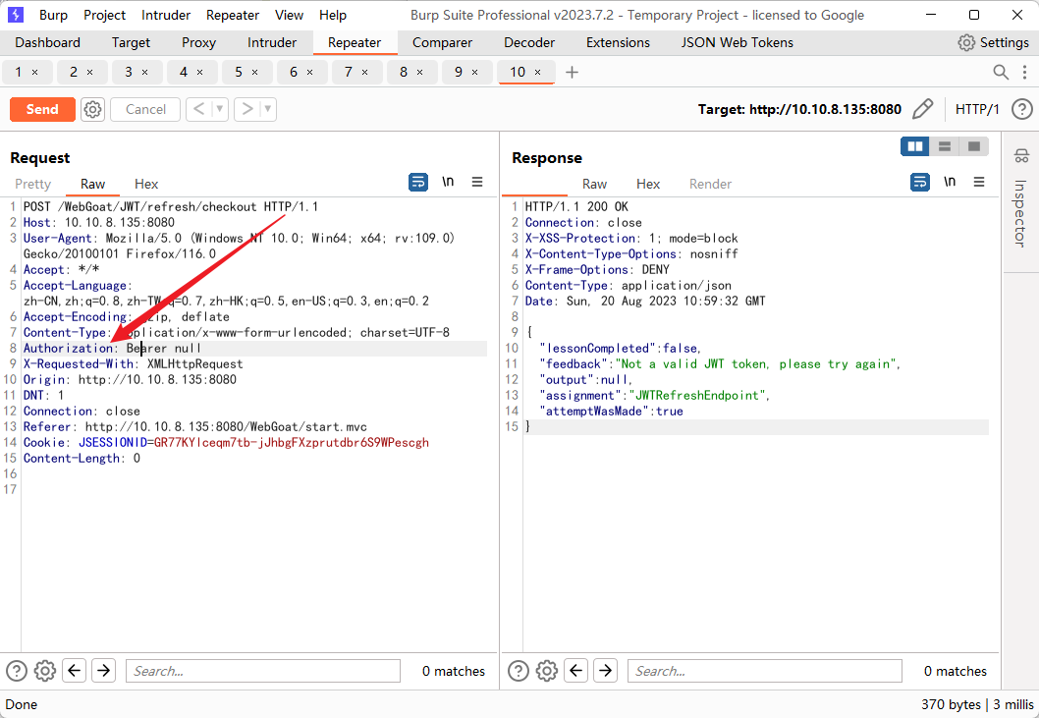Select top-bottom layout view
This screenshot has width=1039, height=718.
pyautogui.click(x=945, y=146)
